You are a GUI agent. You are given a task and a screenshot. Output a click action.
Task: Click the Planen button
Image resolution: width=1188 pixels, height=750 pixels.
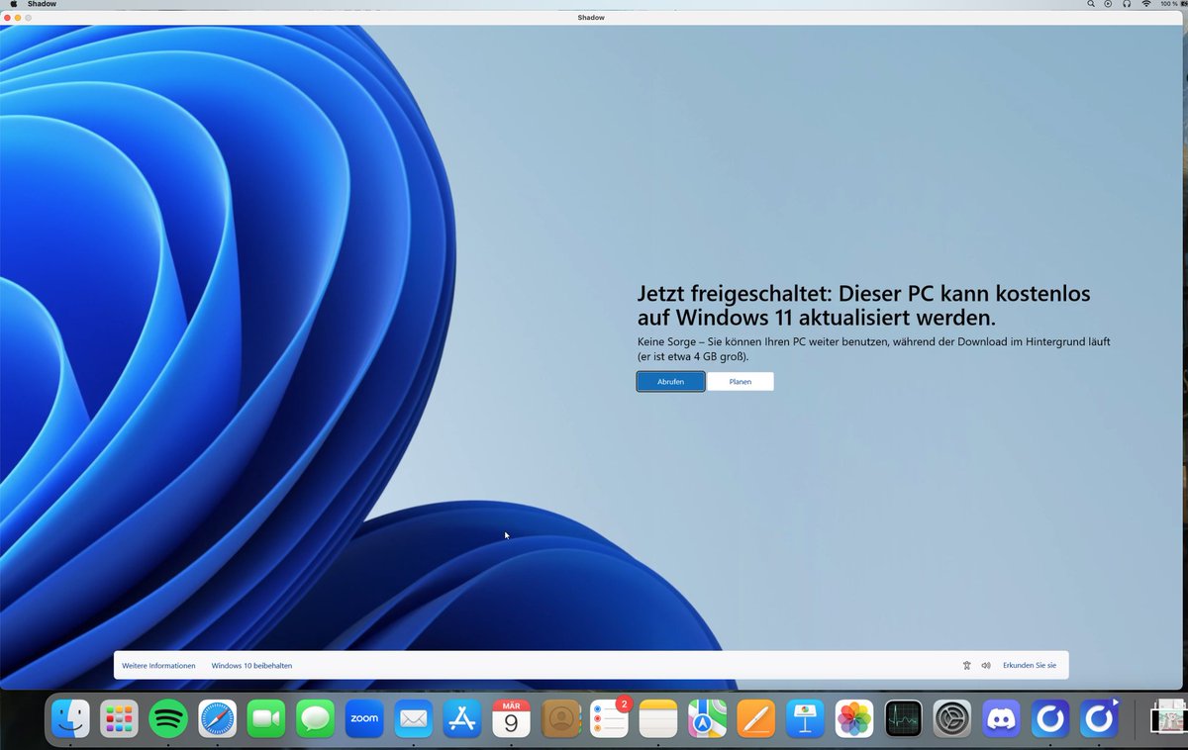pyautogui.click(x=741, y=382)
